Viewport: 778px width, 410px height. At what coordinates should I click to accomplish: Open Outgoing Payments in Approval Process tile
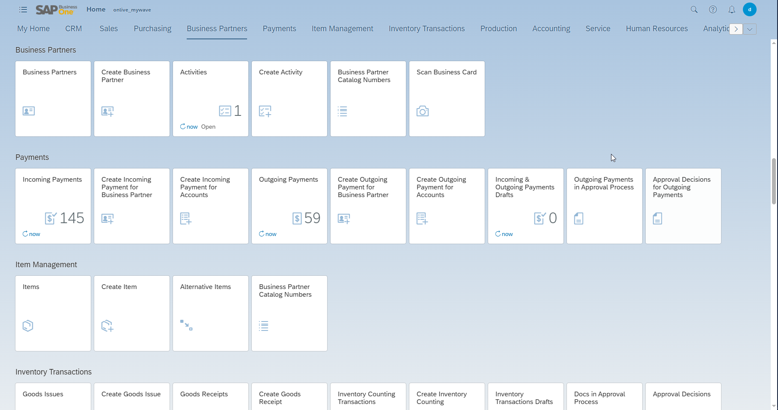pos(605,206)
